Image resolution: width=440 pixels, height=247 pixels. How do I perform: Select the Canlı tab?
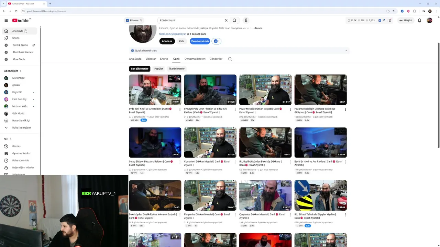point(176,59)
